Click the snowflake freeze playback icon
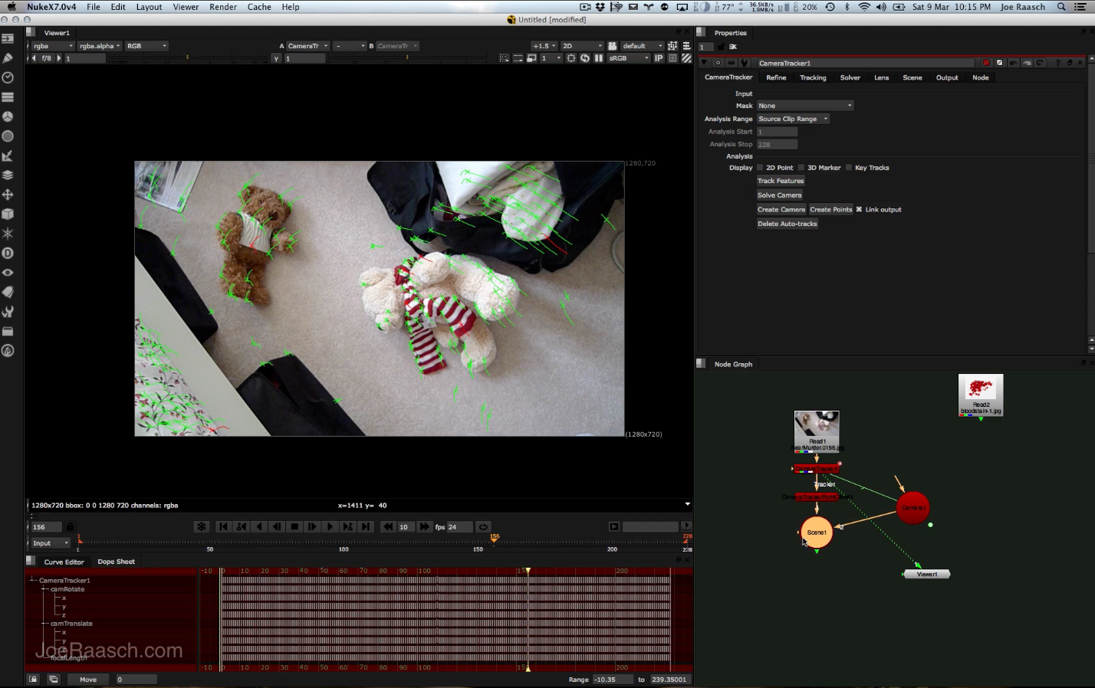The width and height of the screenshot is (1095, 688). click(x=201, y=527)
